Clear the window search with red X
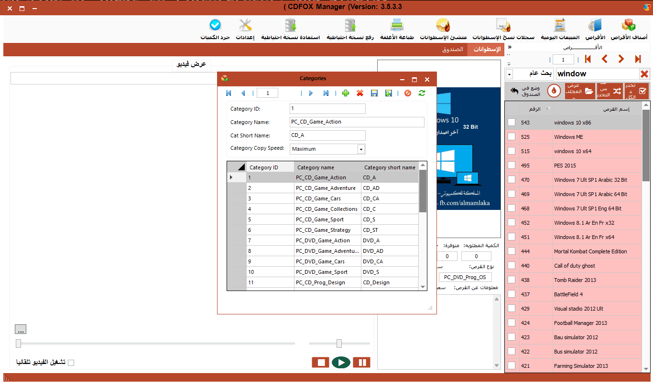This screenshot has height=385, width=653. 644,74
